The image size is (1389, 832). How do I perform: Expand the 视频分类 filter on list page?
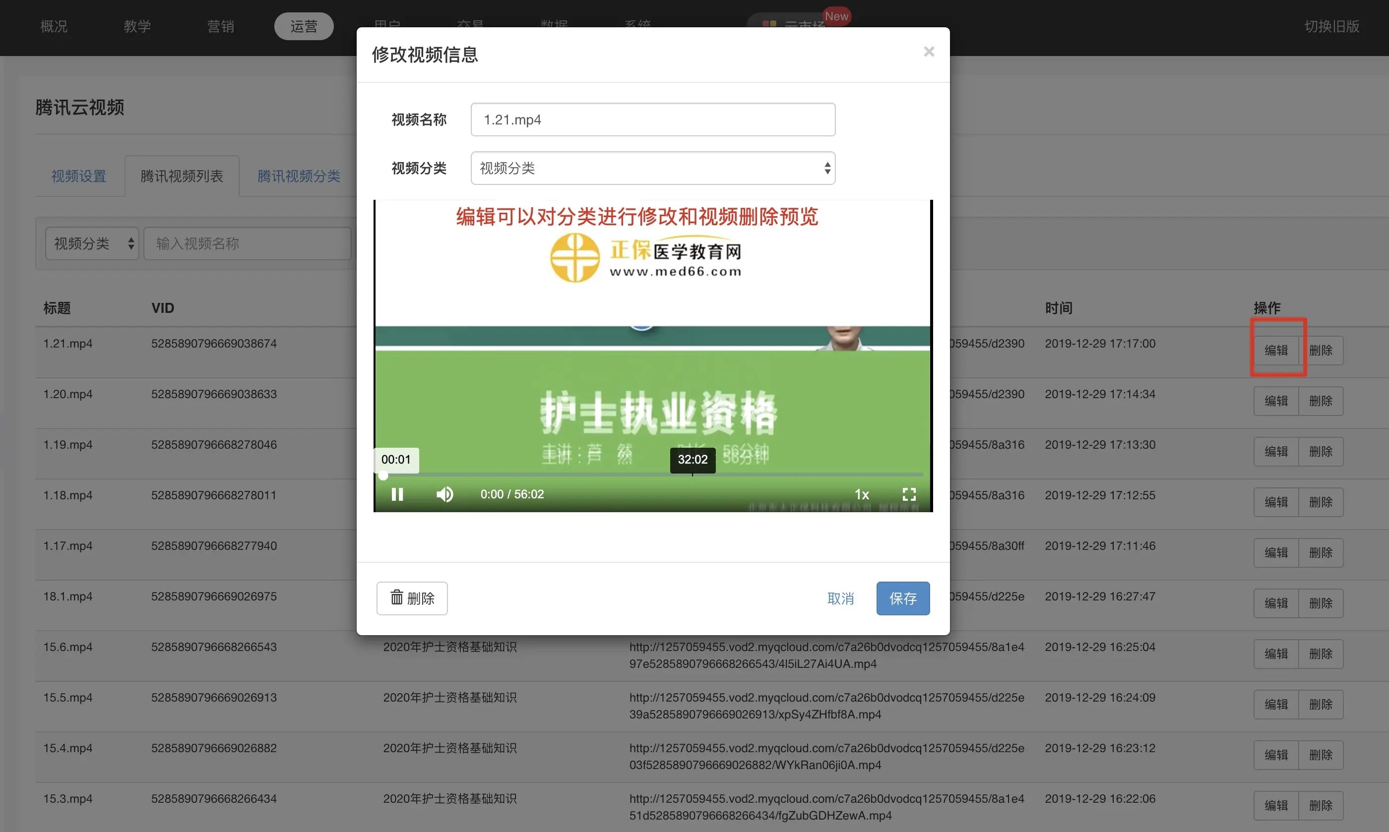(x=92, y=243)
